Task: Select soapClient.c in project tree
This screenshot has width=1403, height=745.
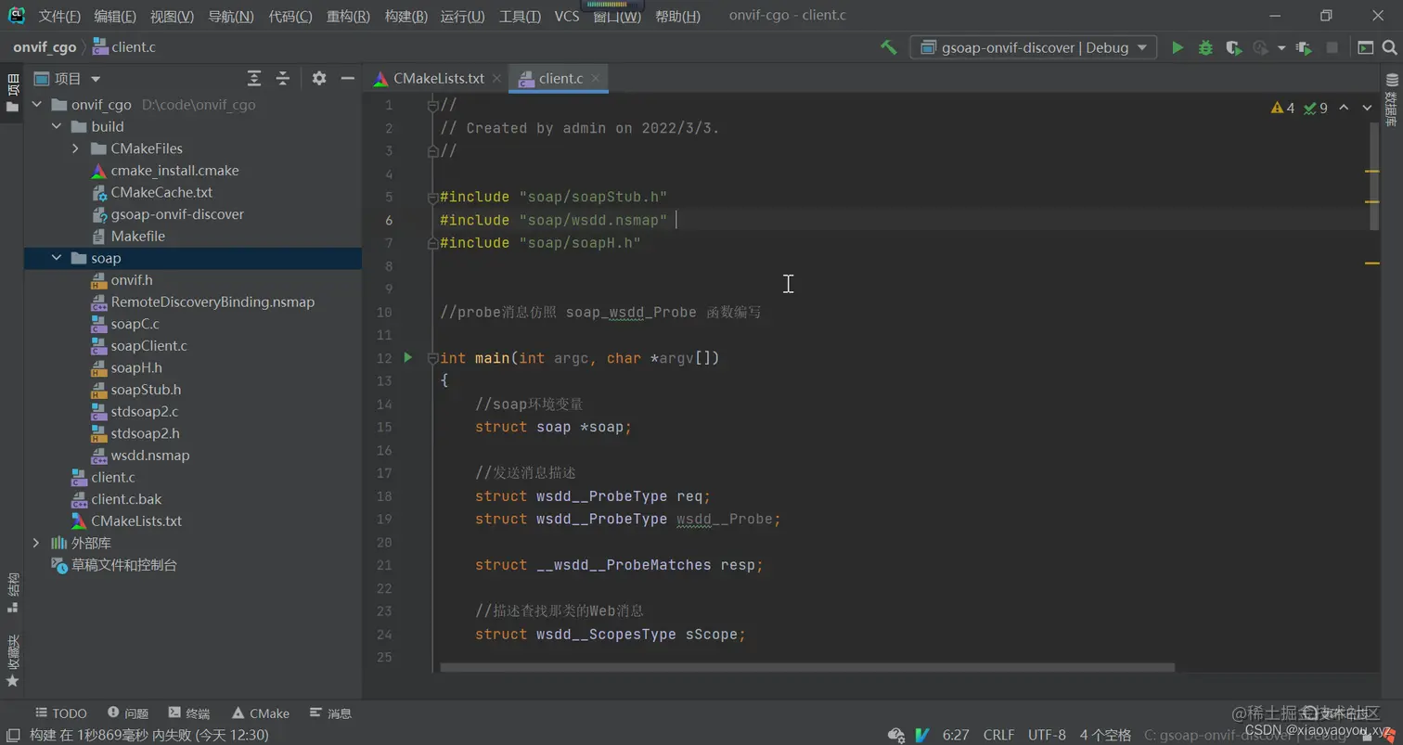Action: (148, 346)
